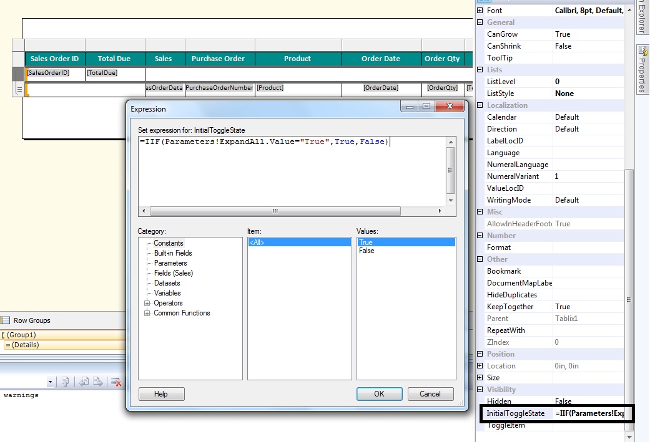The image size is (650, 442).
Task: Click the Row Groups panel icon
Action: (5, 320)
